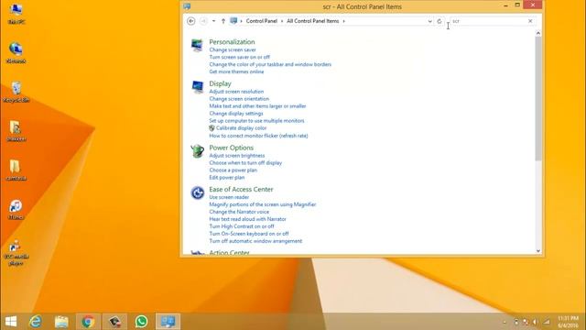Open Magnify portions of screen using Magnifier
Image resolution: width=586 pixels, height=330 pixels.
pos(263,204)
